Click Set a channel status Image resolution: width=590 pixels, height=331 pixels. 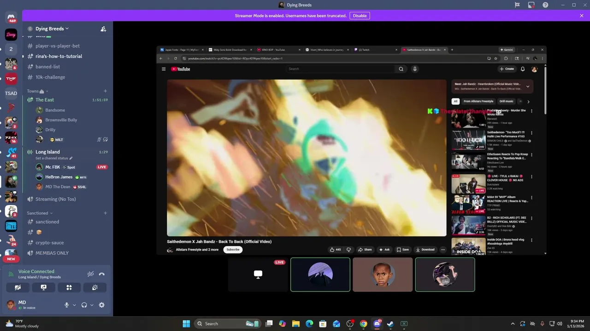(x=54, y=158)
